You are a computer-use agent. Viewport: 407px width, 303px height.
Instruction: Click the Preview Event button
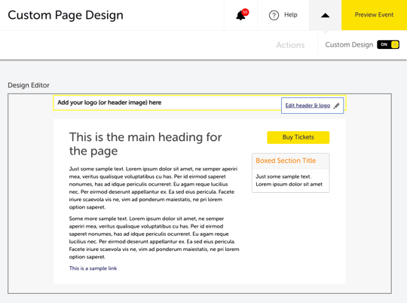coord(374,15)
